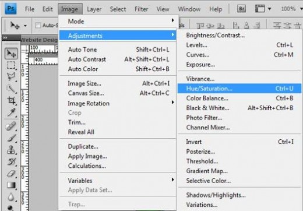Open the Curves adjustment
The width and height of the screenshot is (303, 211).
coord(239,55)
